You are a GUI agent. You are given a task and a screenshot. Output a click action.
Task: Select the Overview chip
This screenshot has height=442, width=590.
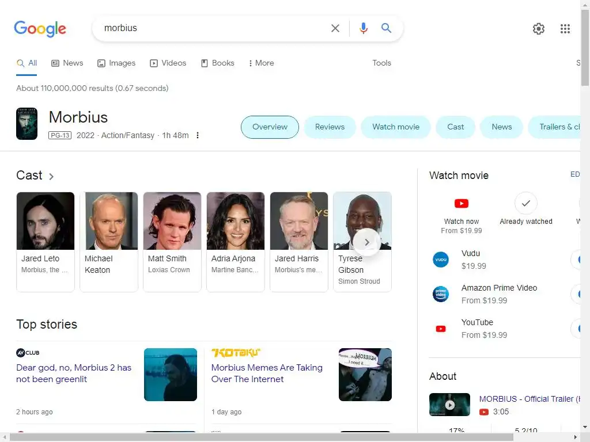pos(270,127)
